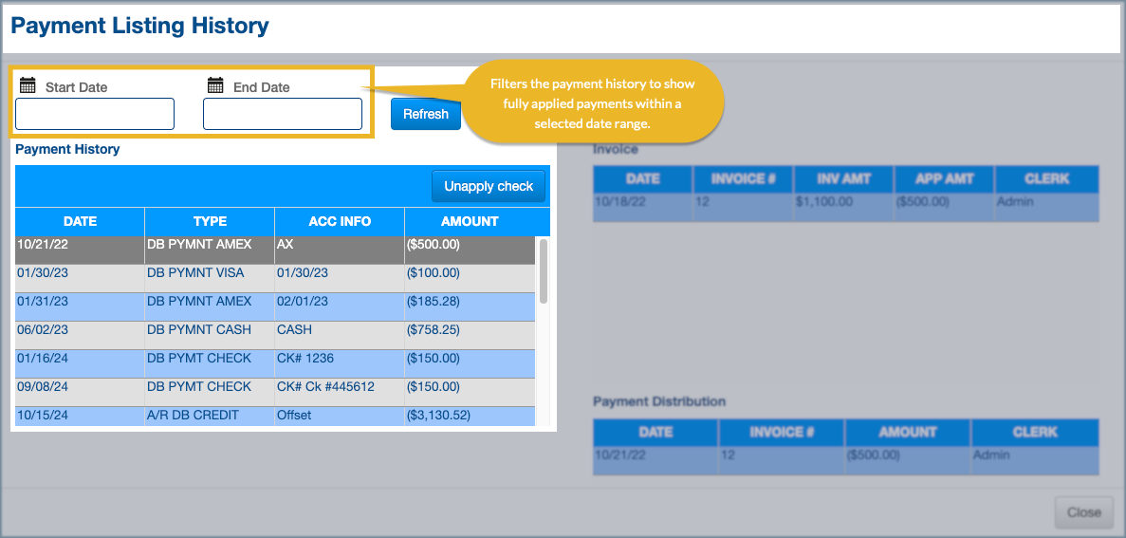
Task: Click the ACC INFO column header
Action: click(340, 221)
